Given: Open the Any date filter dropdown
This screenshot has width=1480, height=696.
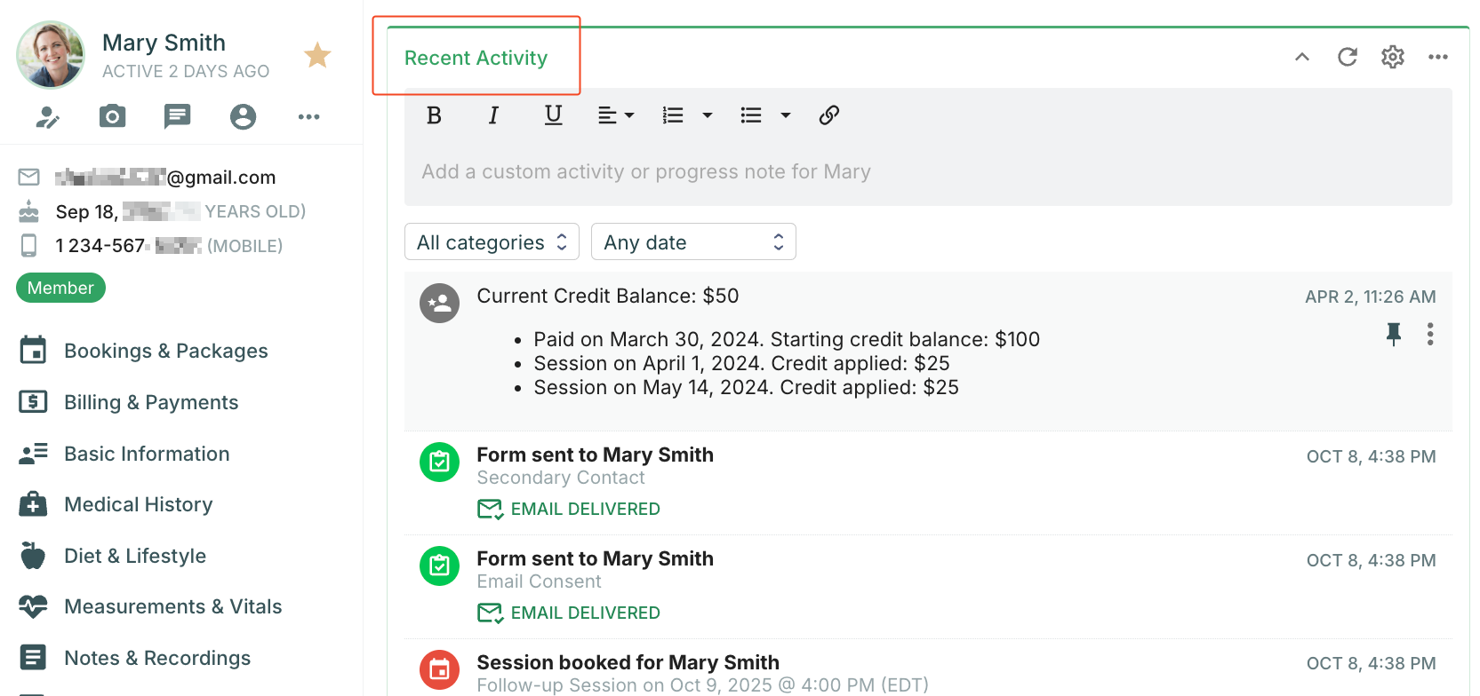Looking at the screenshot, I should click(692, 242).
